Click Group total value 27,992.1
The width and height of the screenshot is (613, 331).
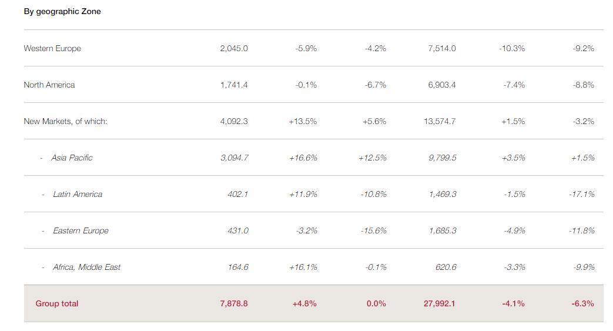[440, 303]
